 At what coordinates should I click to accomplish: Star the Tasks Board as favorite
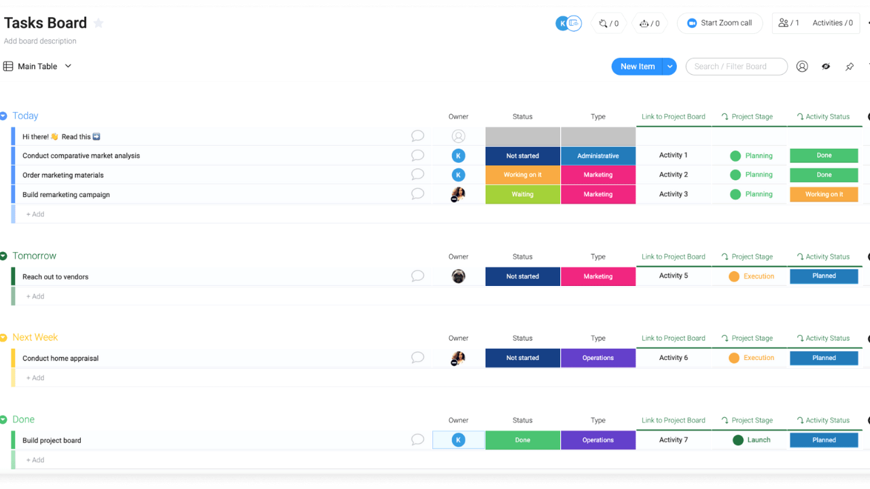pyautogui.click(x=99, y=23)
